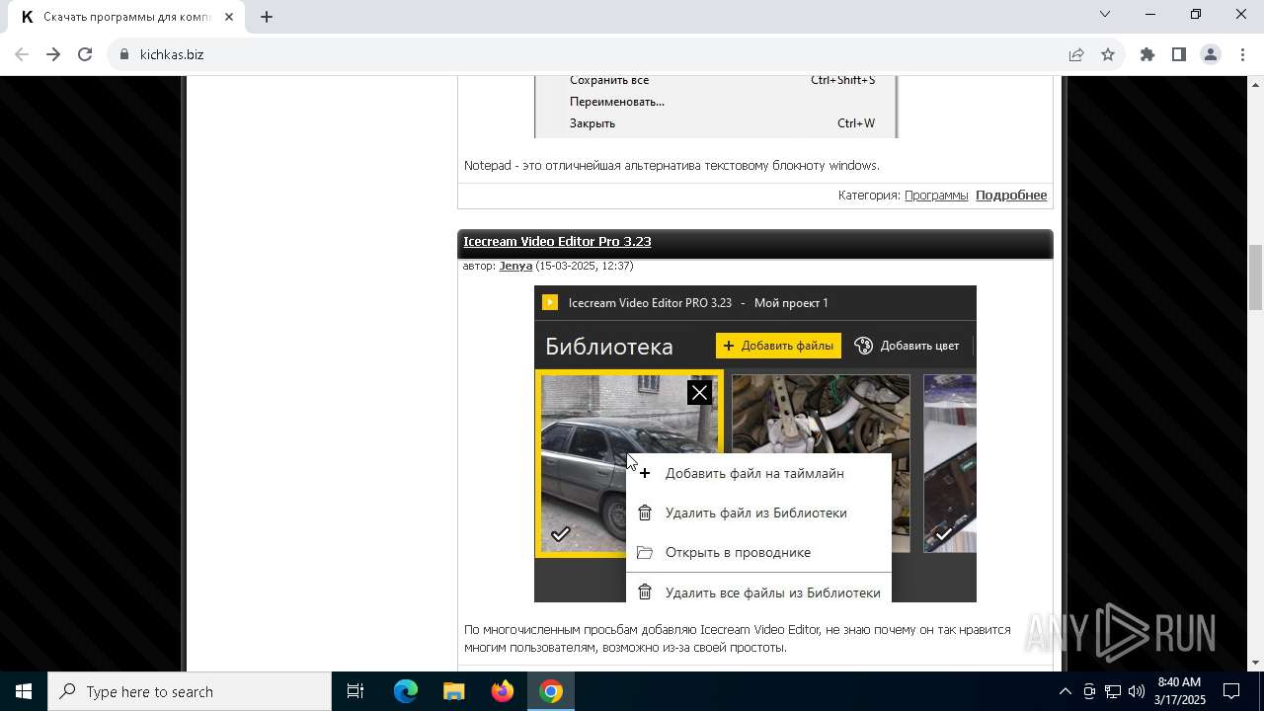Click 'Добавить файлы' yellow button in screenshot

point(778,346)
